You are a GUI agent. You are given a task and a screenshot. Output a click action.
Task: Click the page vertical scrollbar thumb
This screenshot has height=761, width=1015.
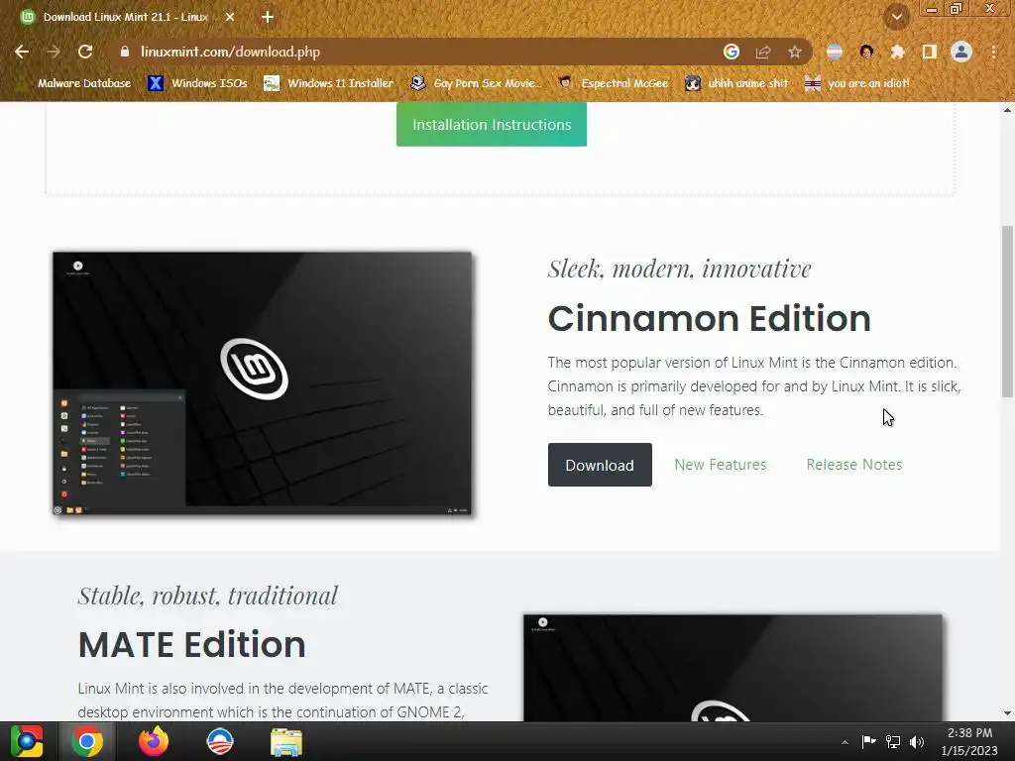pos(1007,311)
